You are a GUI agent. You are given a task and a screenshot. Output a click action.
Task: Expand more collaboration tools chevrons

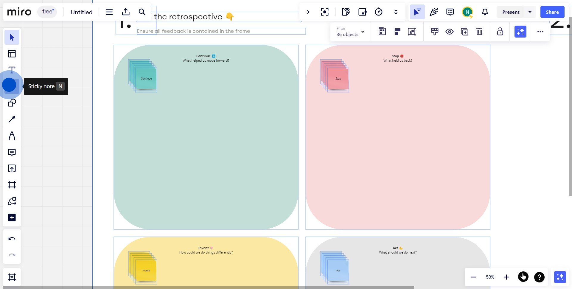(396, 12)
